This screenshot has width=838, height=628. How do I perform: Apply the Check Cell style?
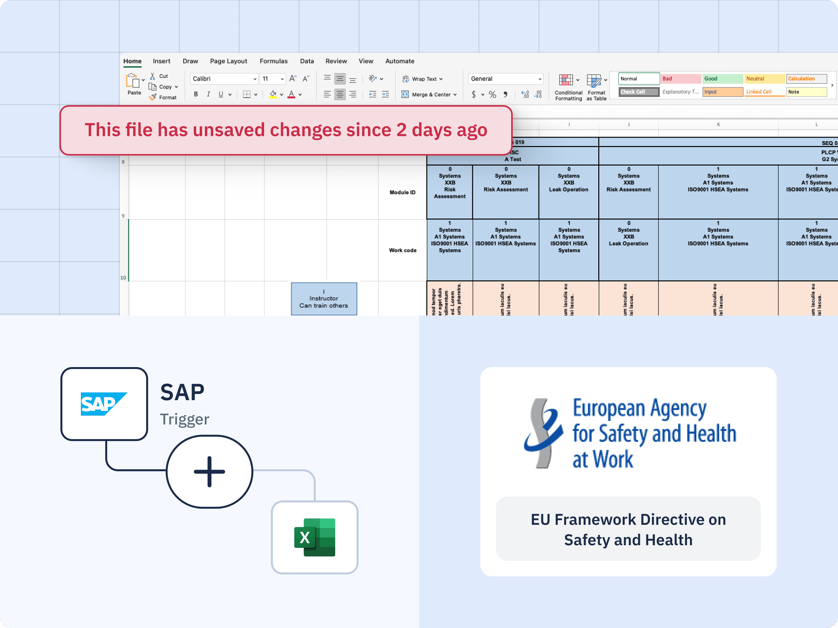[x=639, y=92]
